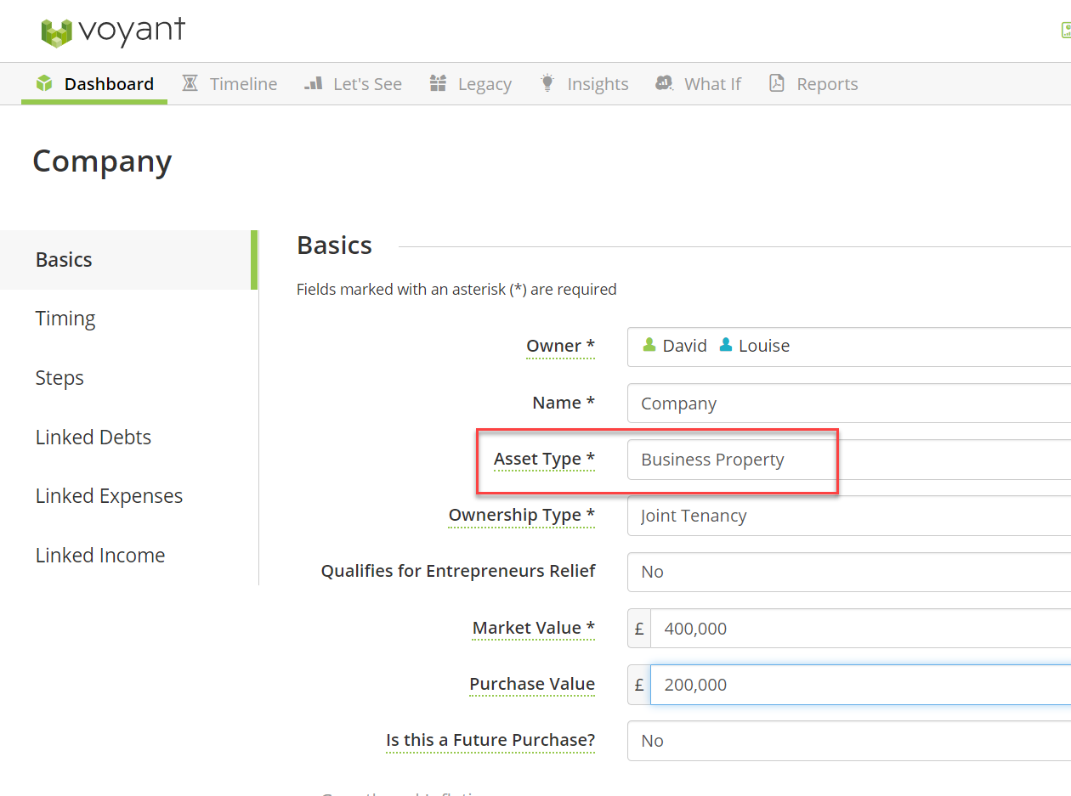Click David's name in the Owner field

point(685,346)
